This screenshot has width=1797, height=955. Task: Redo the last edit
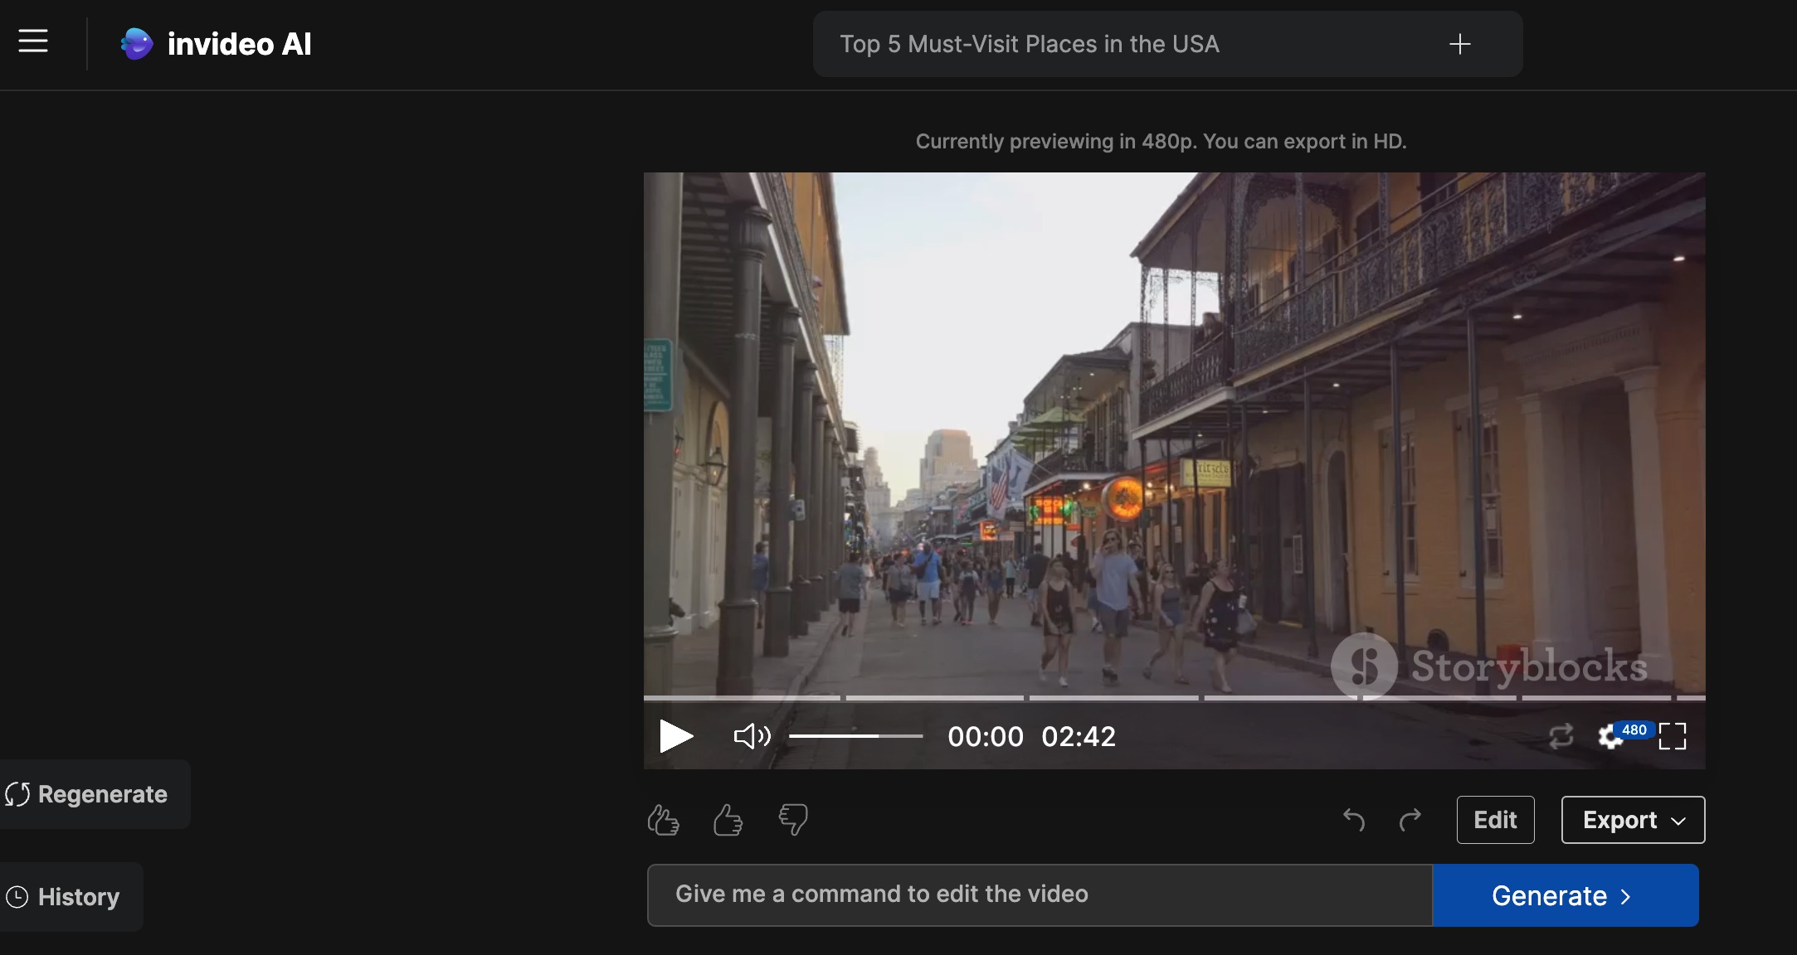click(x=1410, y=820)
